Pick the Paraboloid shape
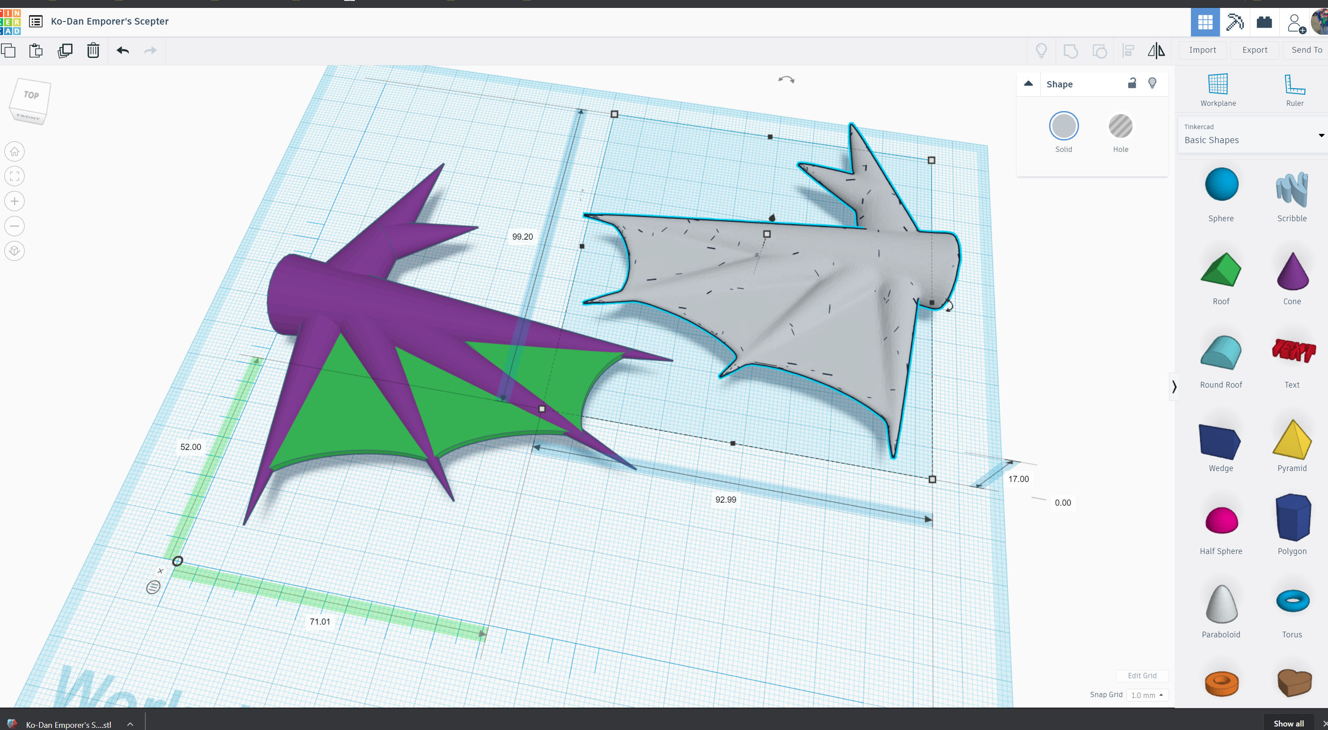This screenshot has height=730, width=1328. pyautogui.click(x=1221, y=611)
